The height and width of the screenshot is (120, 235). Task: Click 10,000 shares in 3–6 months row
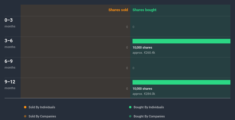point(142,47)
